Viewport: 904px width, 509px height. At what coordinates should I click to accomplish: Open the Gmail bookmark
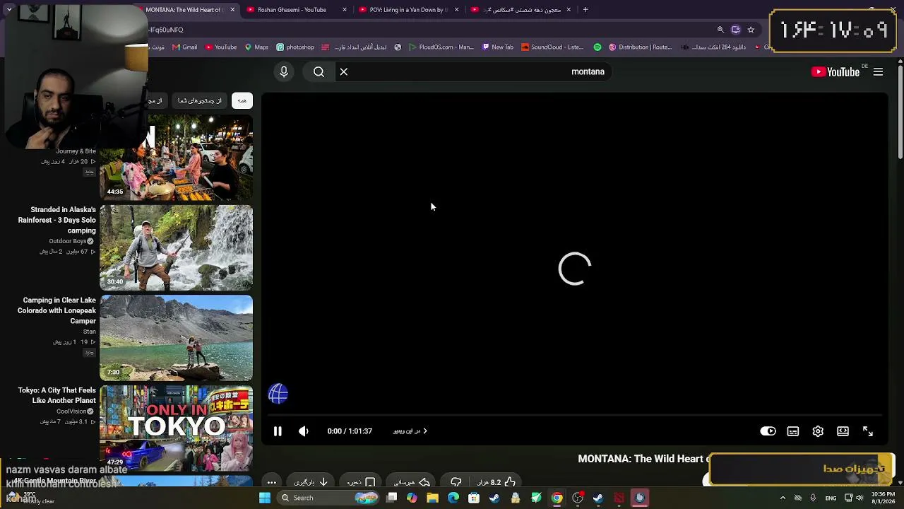[x=184, y=47]
